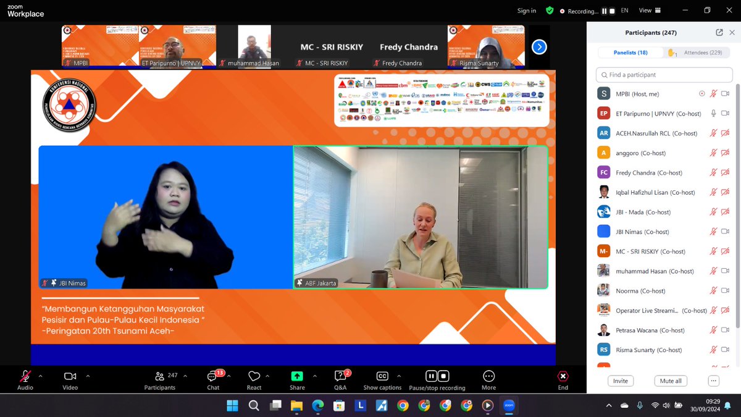Click the Show captions CC icon

(x=382, y=376)
